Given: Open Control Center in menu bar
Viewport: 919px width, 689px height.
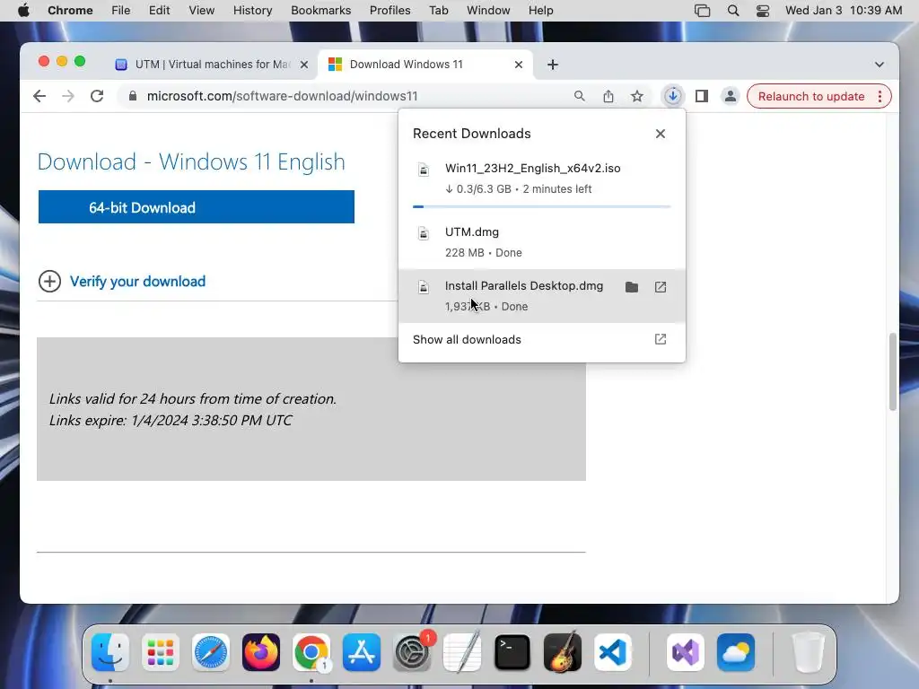Looking at the screenshot, I should click(x=763, y=11).
